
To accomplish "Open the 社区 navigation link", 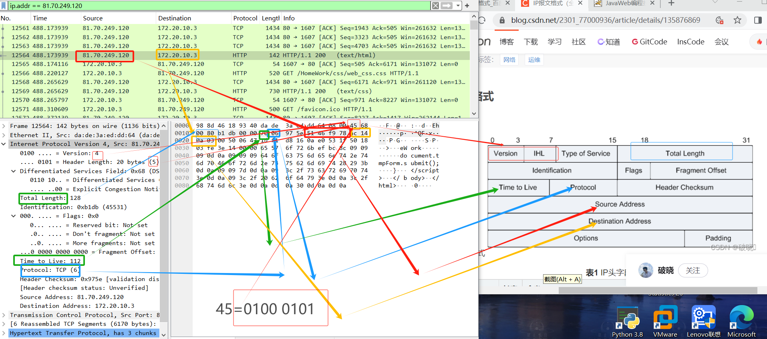I will pos(579,42).
